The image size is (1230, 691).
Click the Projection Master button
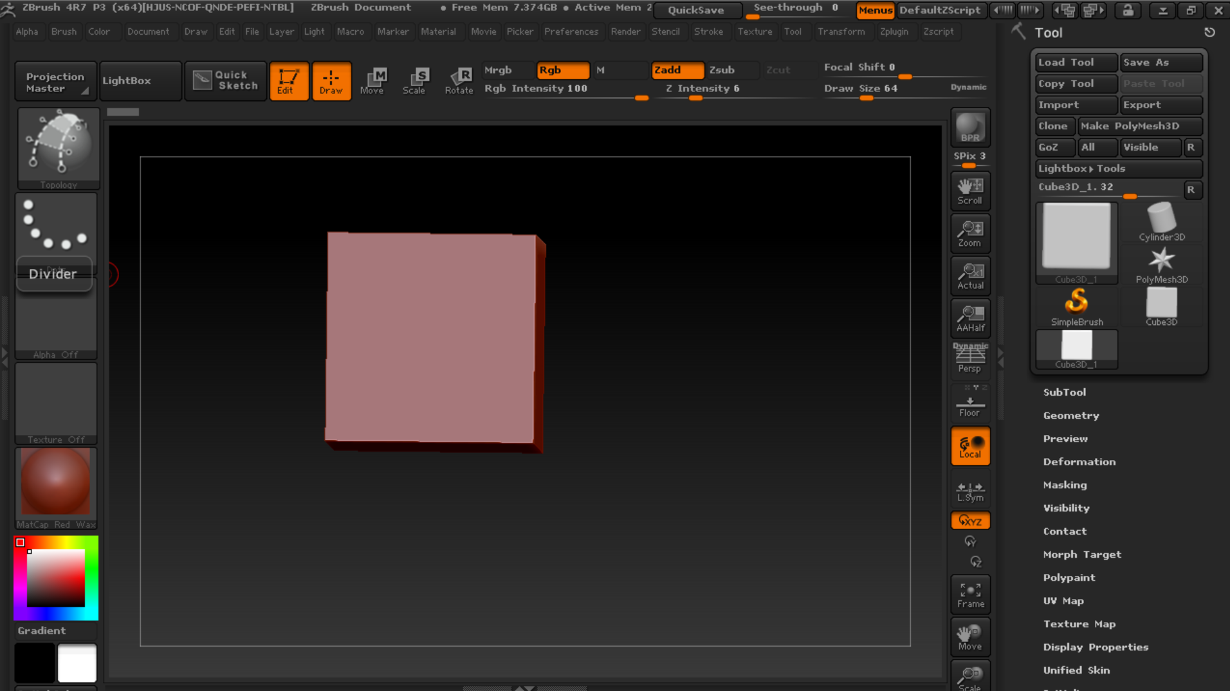(x=56, y=81)
